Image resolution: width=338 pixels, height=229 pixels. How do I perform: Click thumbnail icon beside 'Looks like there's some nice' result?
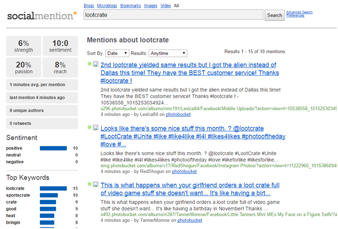pos(95,127)
